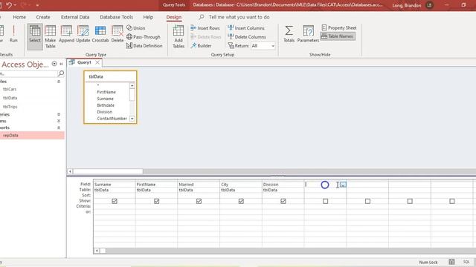Choose Delete query type
This screenshot has height=267, width=476.
(x=118, y=34)
